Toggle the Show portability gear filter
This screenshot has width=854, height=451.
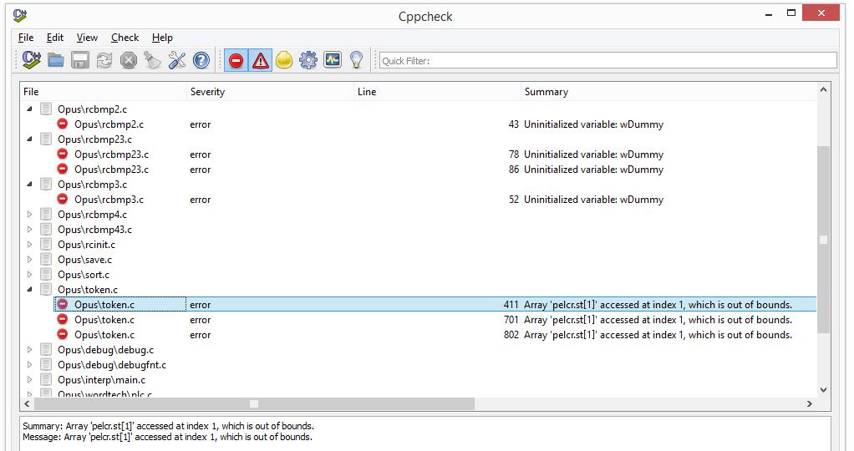[308, 60]
